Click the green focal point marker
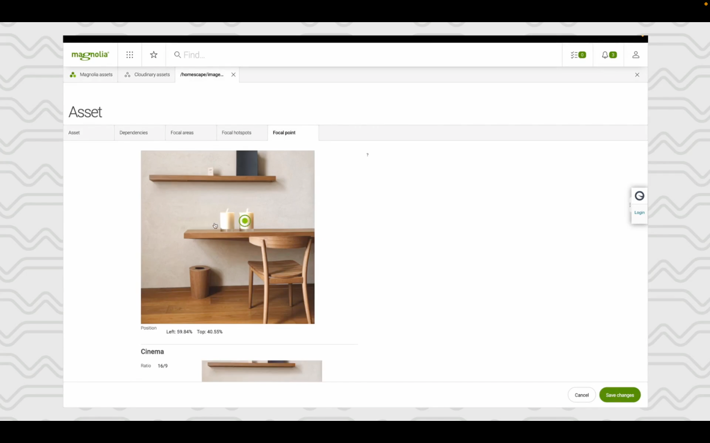The height and width of the screenshot is (443, 710). pos(245,221)
